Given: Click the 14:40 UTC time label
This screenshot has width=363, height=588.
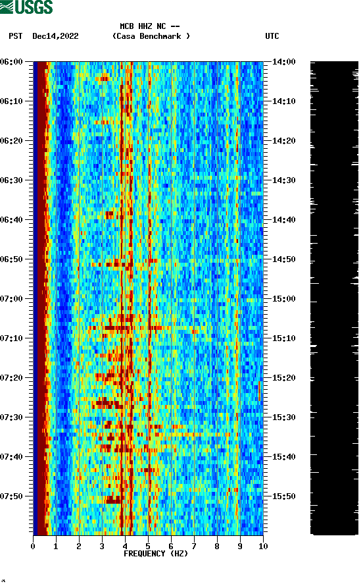Looking at the screenshot, I should [284, 220].
